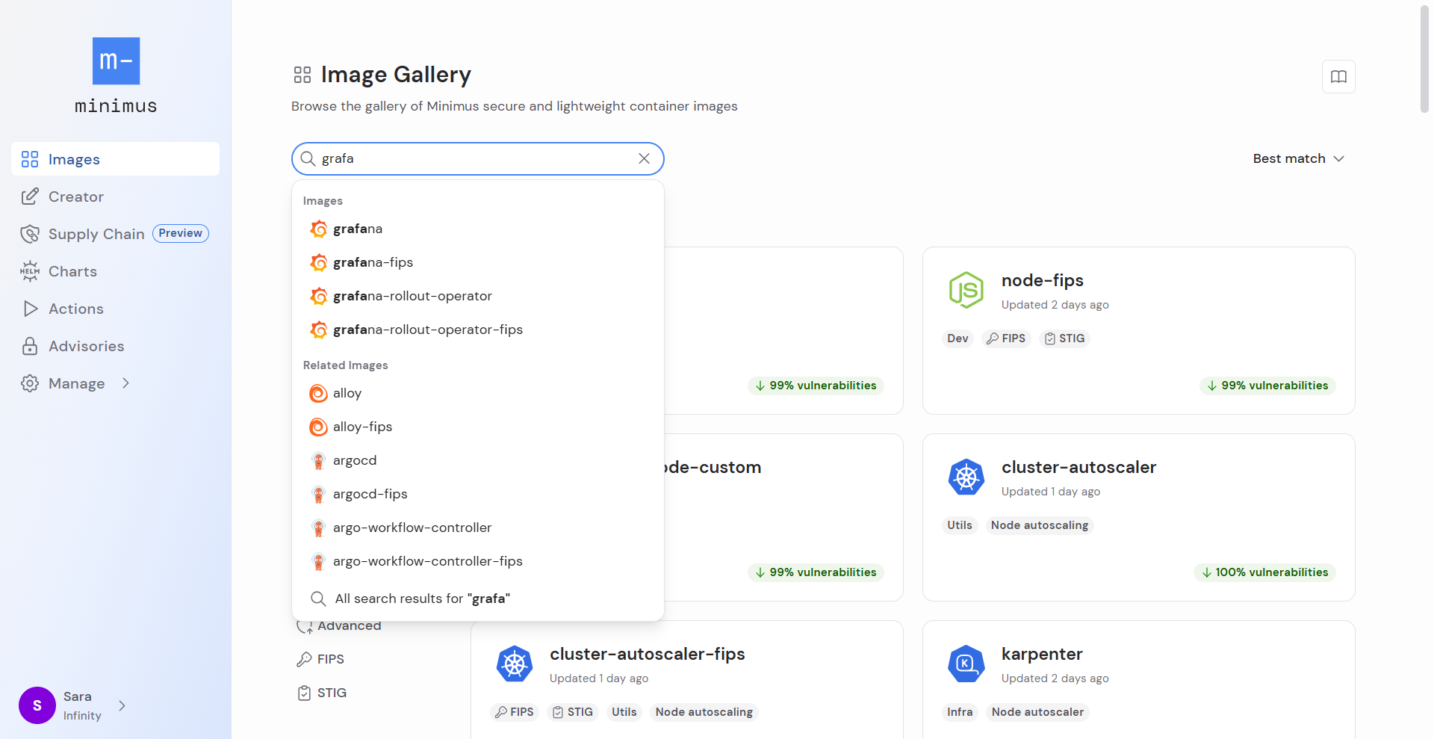The image size is (1434, 739).
Task: Click the cluster-autoscaler-fips Kubernetes logo
Action: click(515, 664)
